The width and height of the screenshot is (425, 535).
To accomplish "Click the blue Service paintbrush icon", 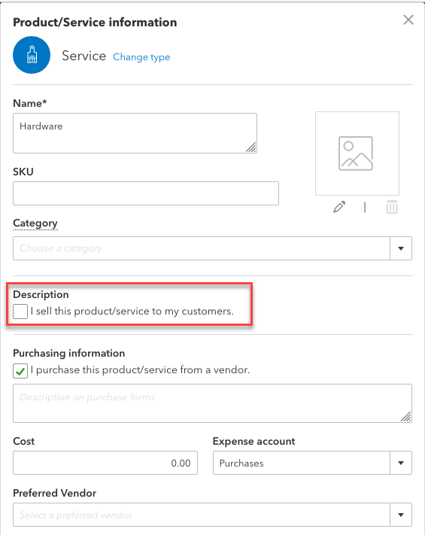I will [x=32, y=55].
